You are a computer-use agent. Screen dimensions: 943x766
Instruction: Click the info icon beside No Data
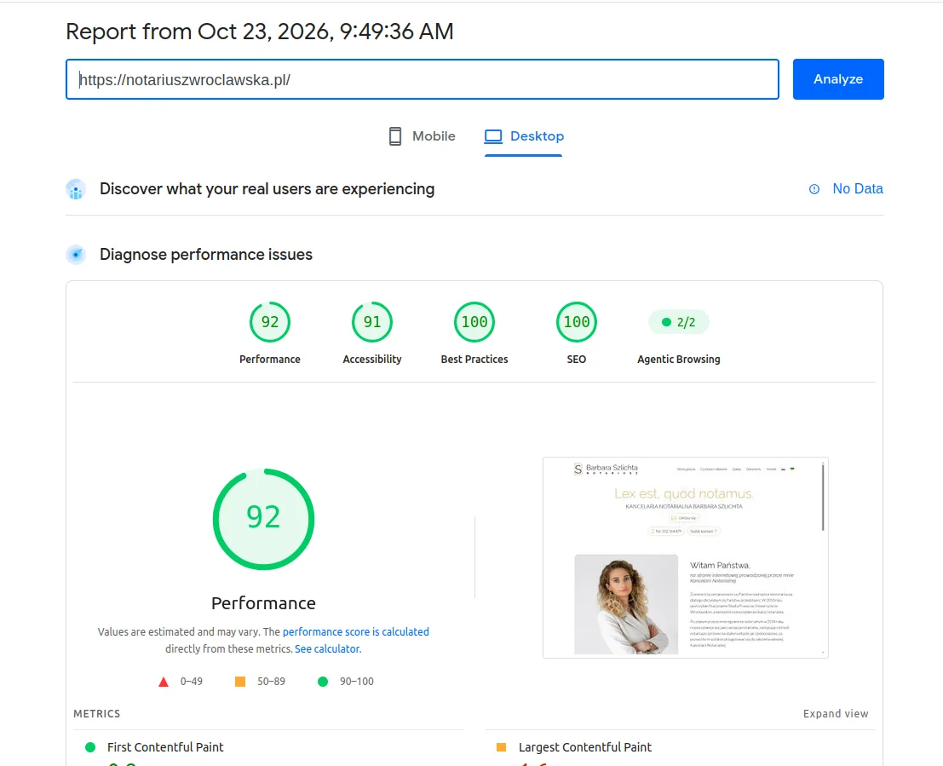(x=814, y=189)
